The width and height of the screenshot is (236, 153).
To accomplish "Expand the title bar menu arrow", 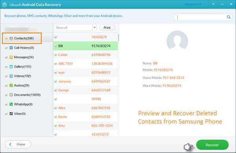I will 213,4.
